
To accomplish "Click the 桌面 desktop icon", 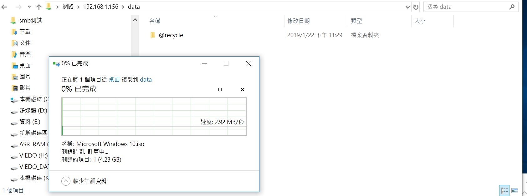I will (14, 66).
